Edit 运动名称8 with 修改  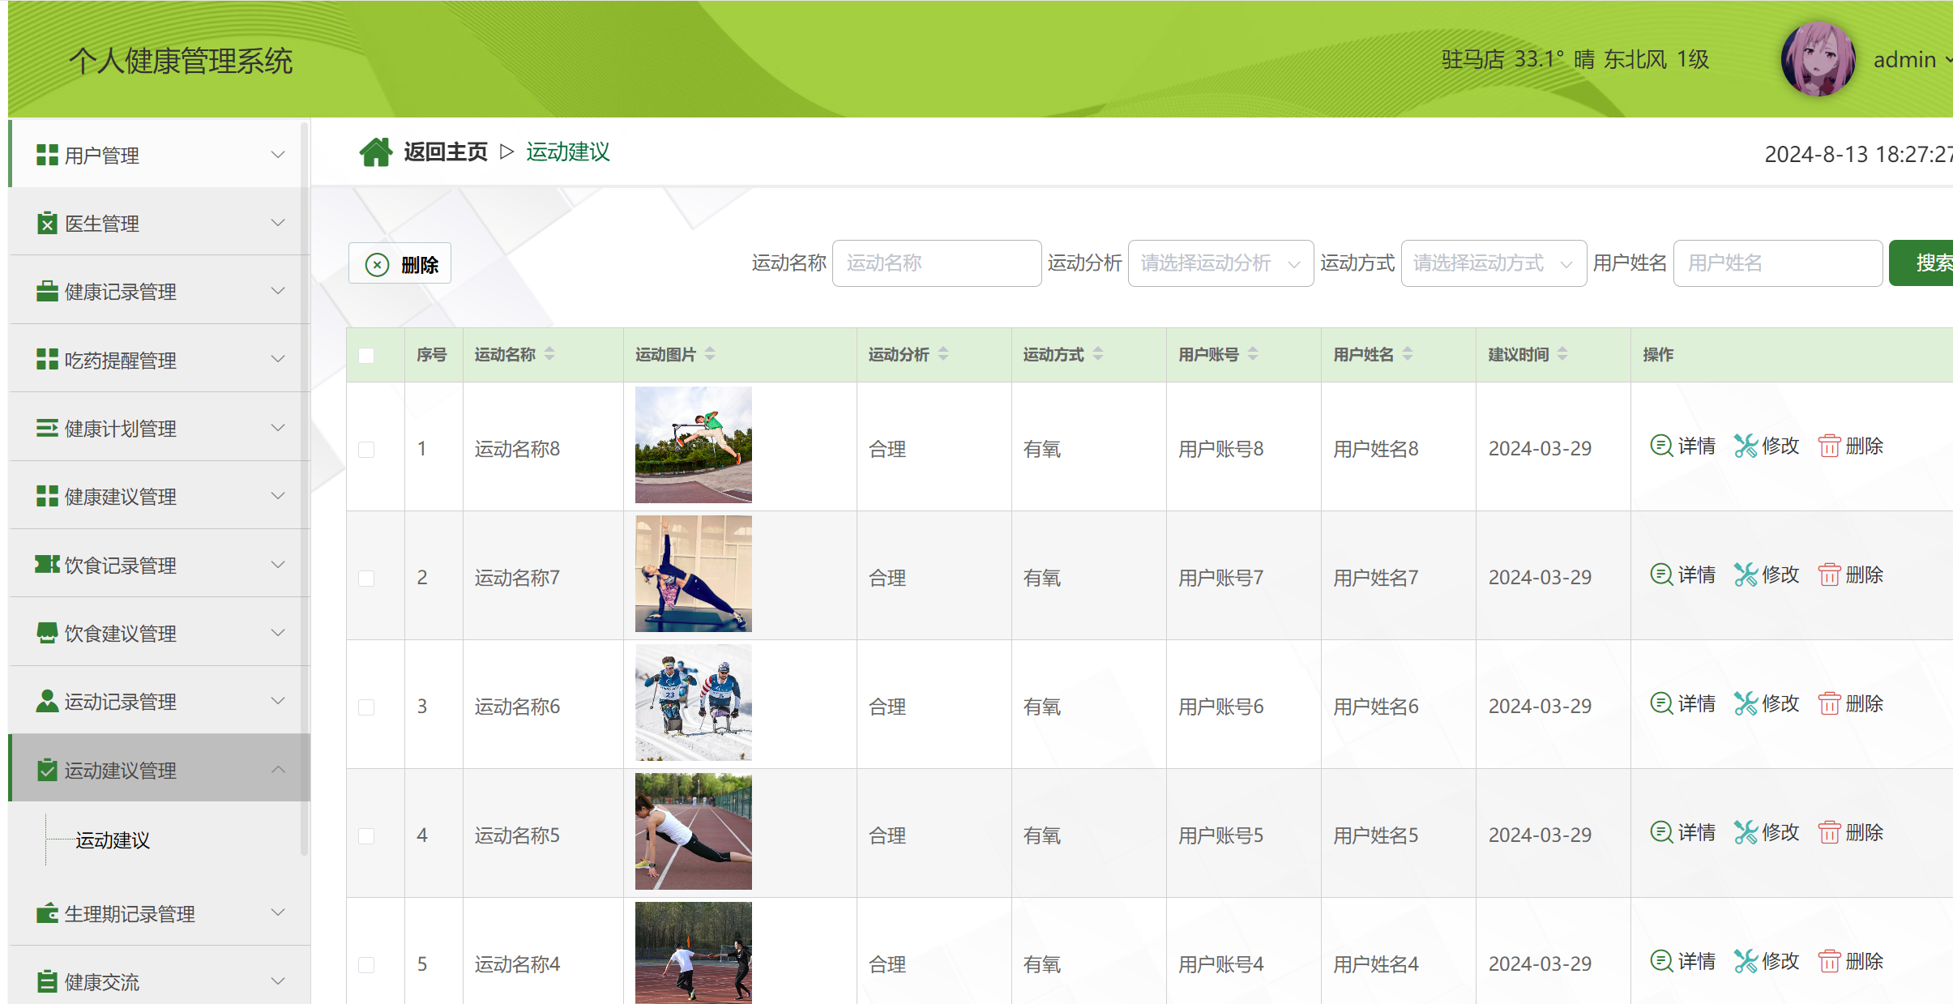tap(1767, 446)
